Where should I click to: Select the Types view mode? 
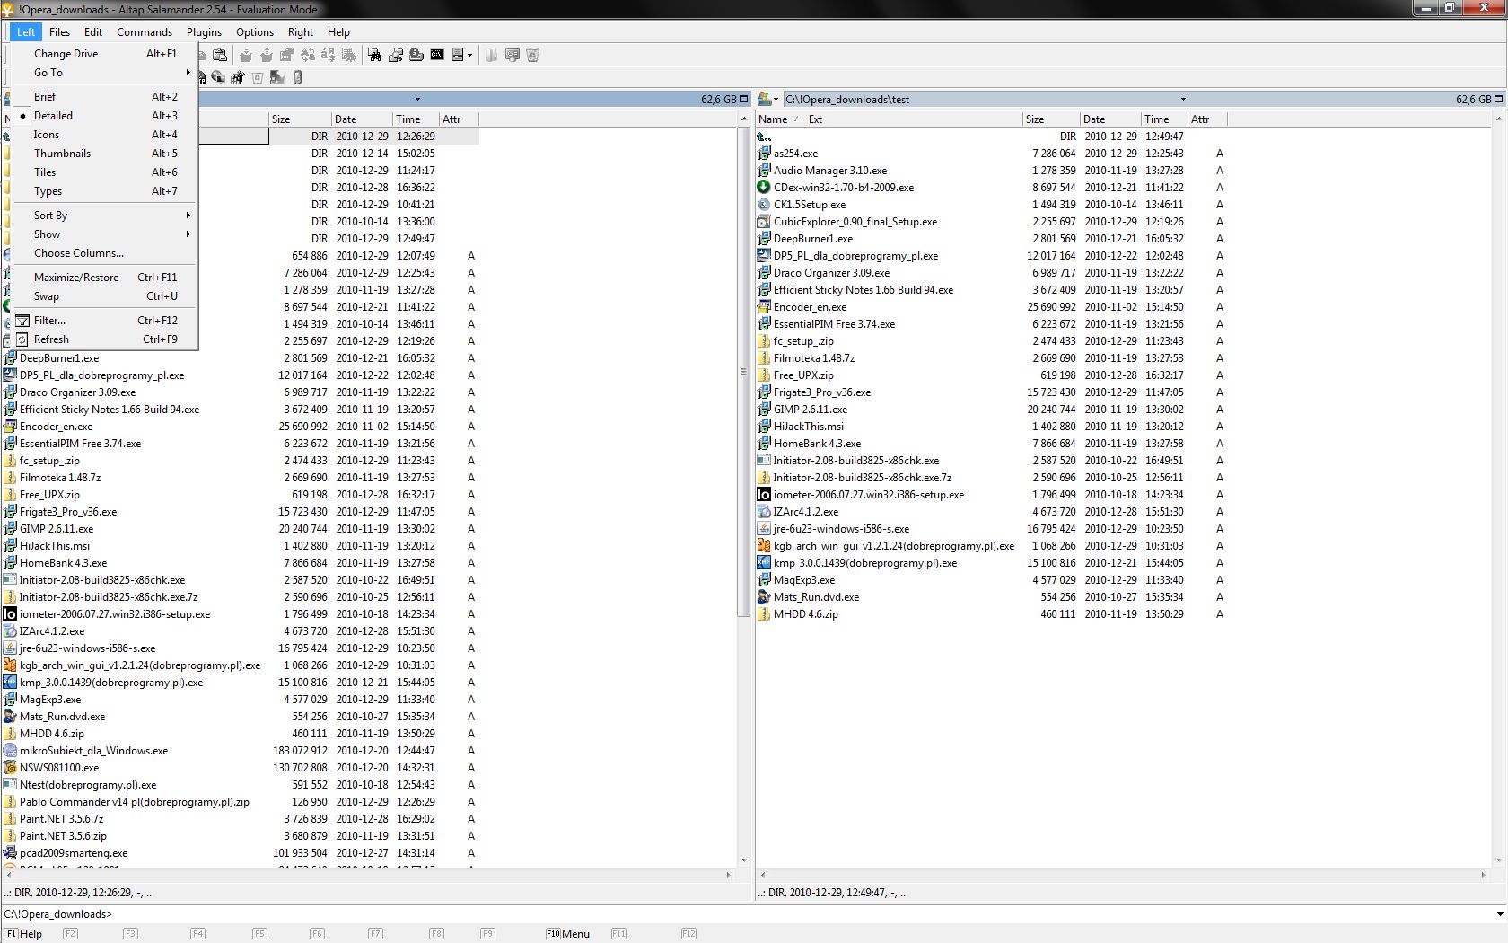click(x=106, y=191)
